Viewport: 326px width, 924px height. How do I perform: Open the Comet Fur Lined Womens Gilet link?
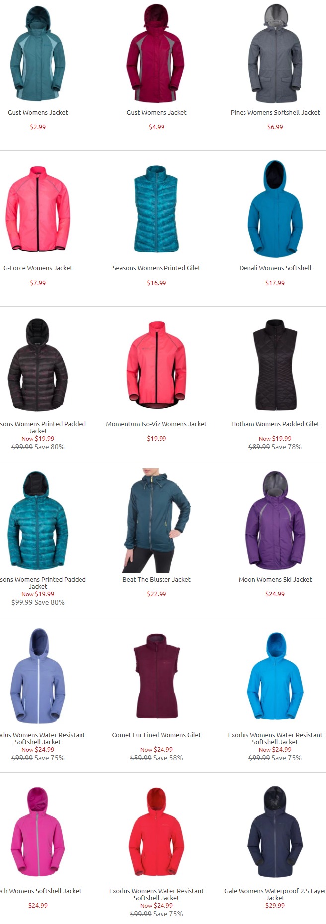157,735
